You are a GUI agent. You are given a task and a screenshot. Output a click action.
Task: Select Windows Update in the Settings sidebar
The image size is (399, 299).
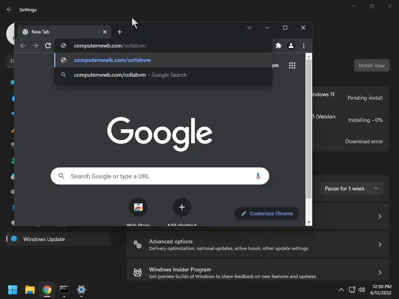(x=58, y=239)
